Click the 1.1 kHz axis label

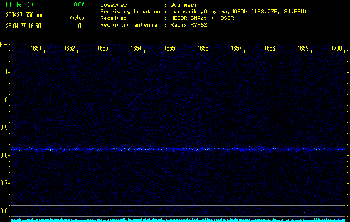[x=4, y=72]
